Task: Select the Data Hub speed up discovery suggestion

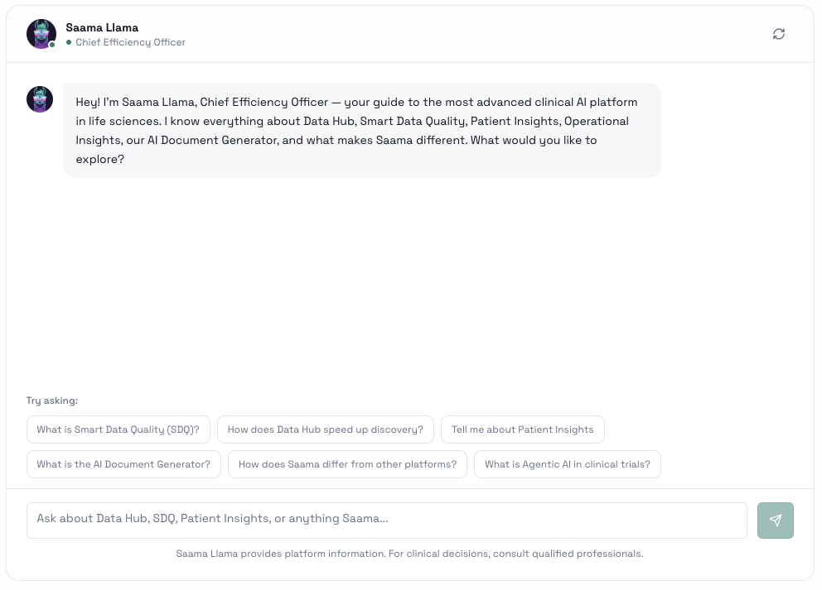Action: (x=325, y=429)
